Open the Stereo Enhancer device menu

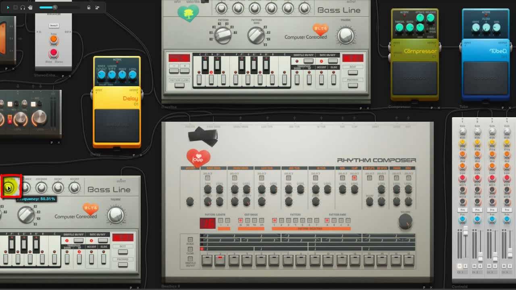point(63,76)
